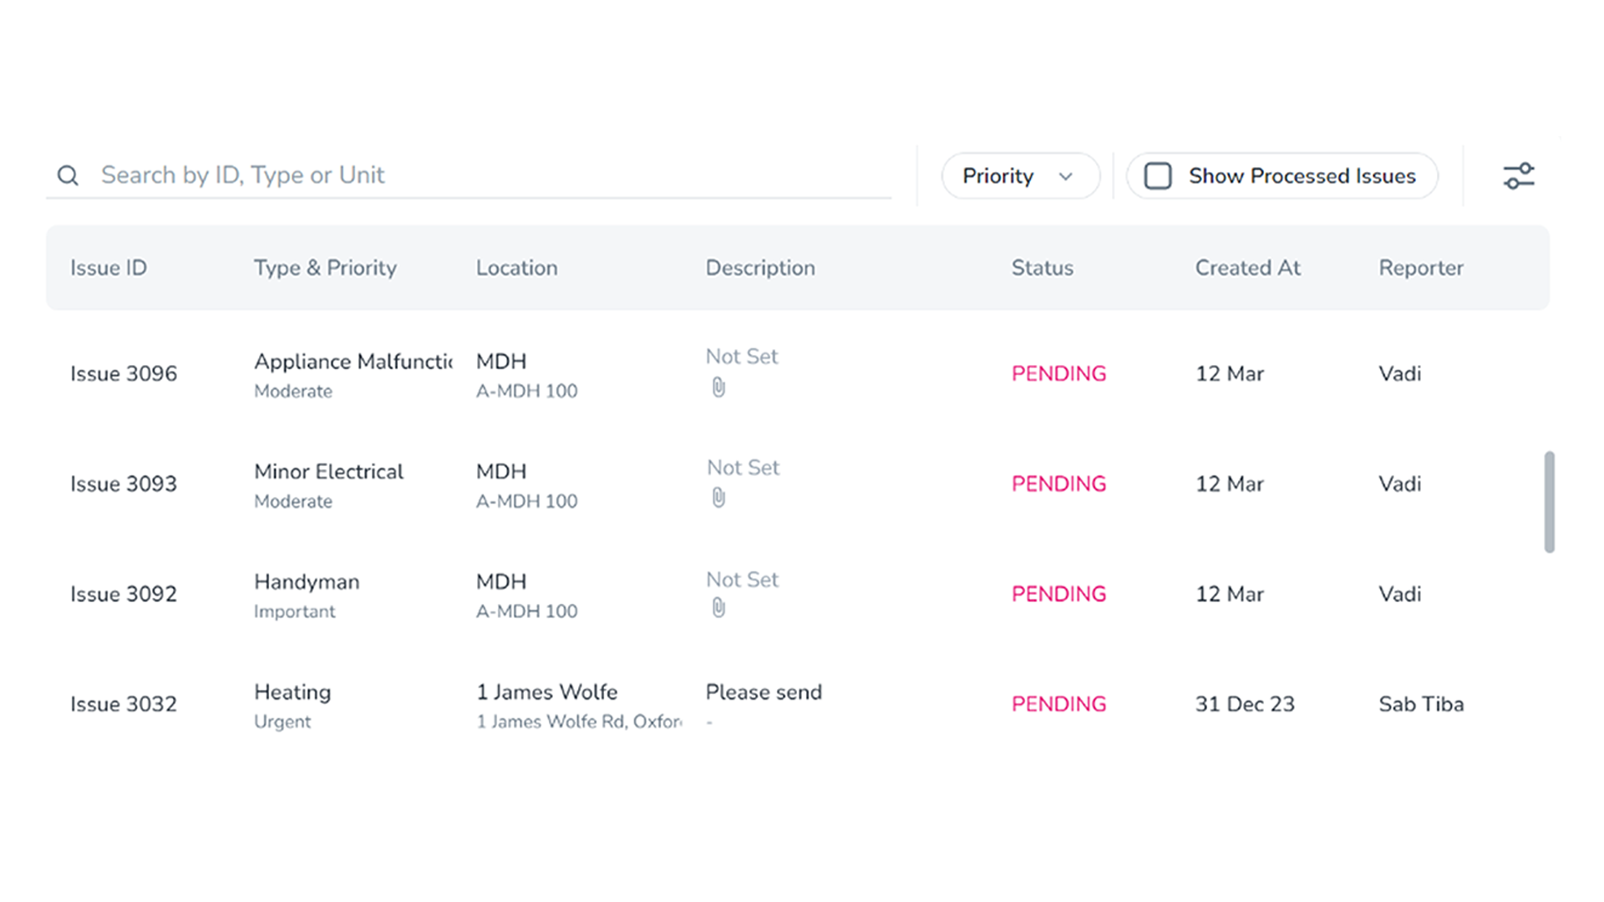Open the filter settings sliders icon
Viewport: 1604px width, 902px height.
[x=1519, y=176]
